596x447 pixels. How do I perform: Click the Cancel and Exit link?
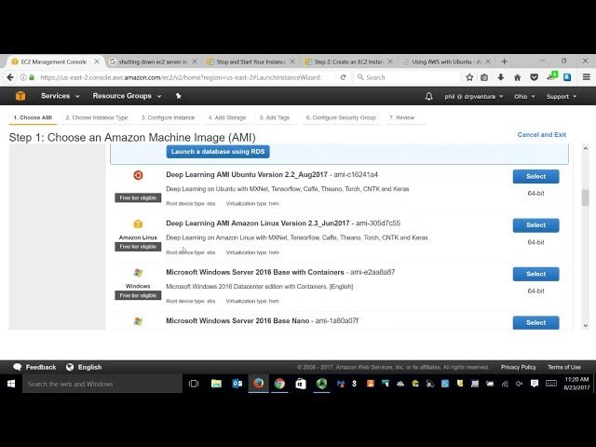542,134
